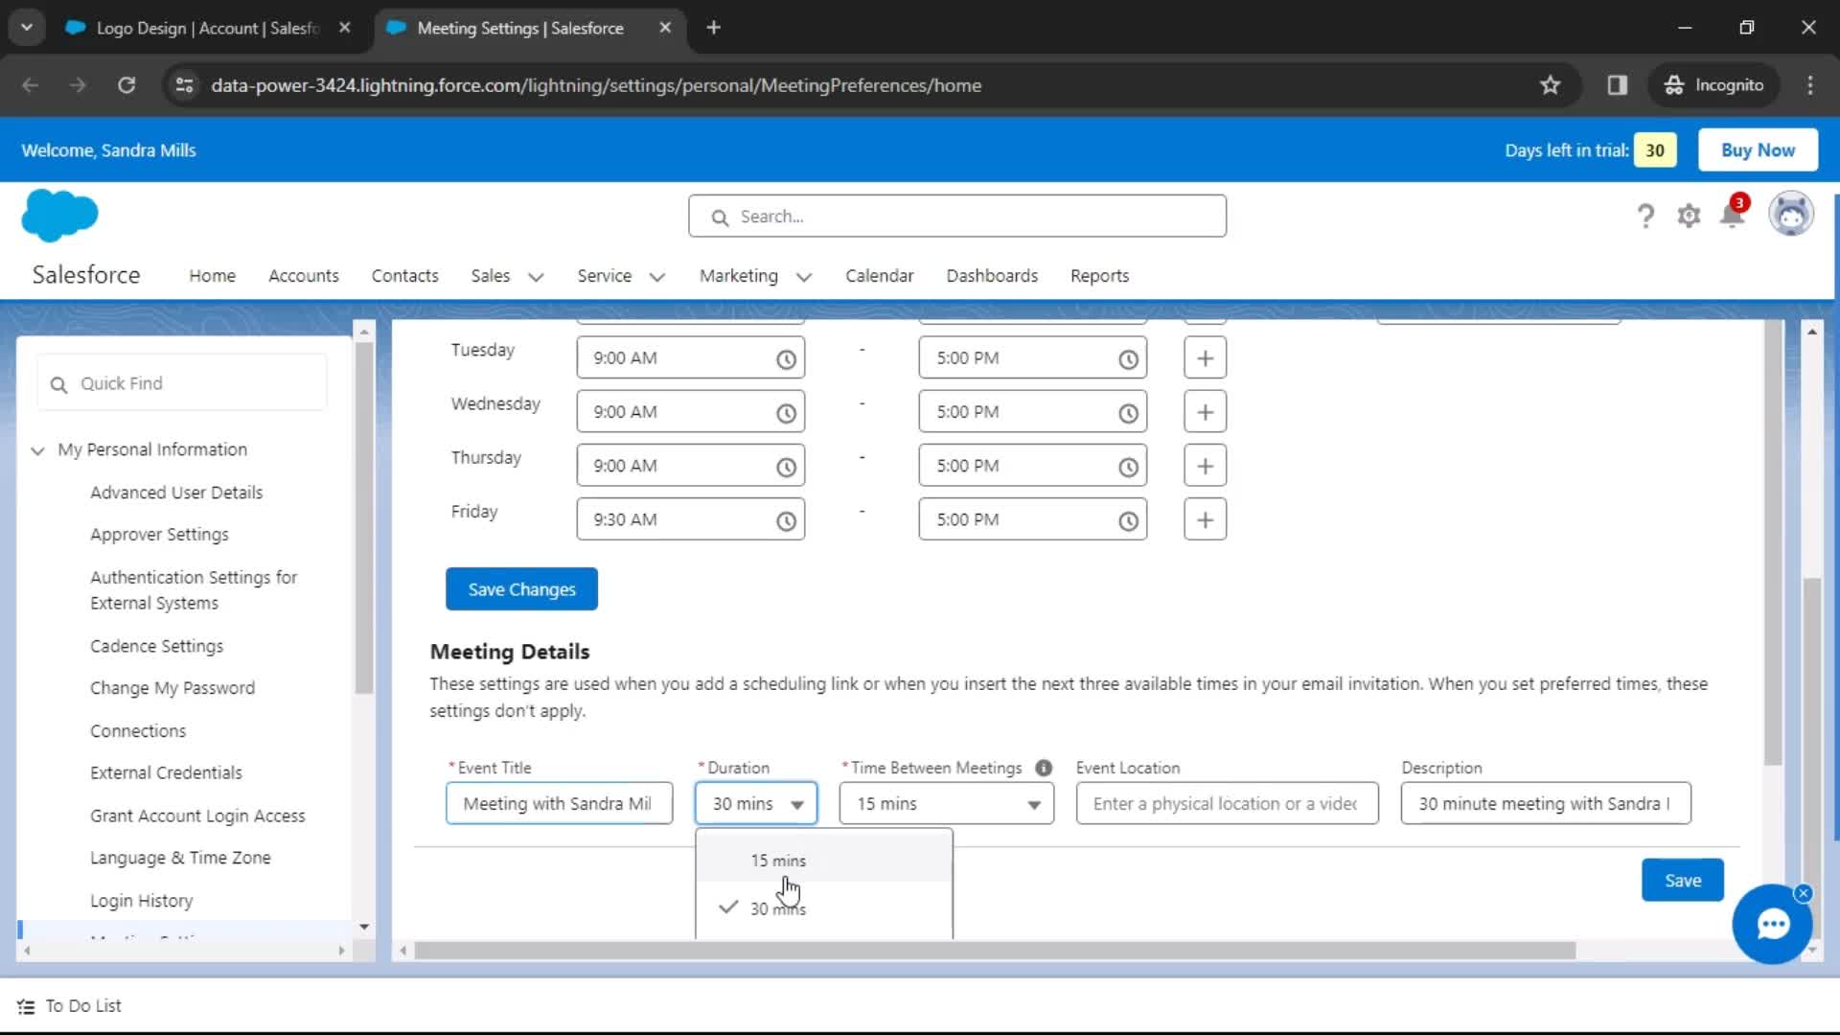
Task: Add a time slot for Wednesday
Action: click(1205, 412)
